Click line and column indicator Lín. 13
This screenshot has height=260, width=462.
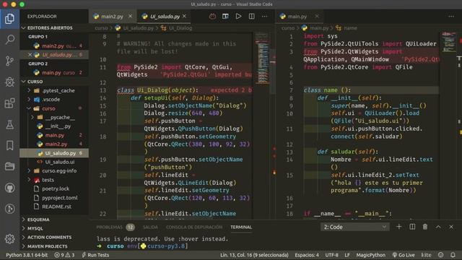tap(254, 255)
